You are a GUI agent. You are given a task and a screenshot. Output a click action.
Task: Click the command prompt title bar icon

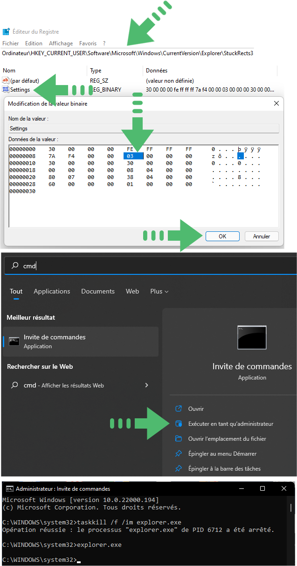[x=9, y=489]
